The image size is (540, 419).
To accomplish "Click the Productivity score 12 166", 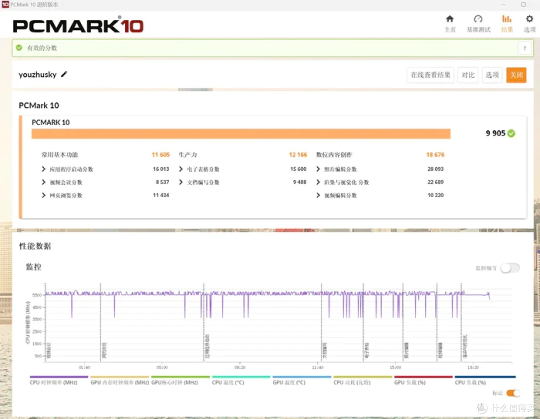I will (298, 155).
